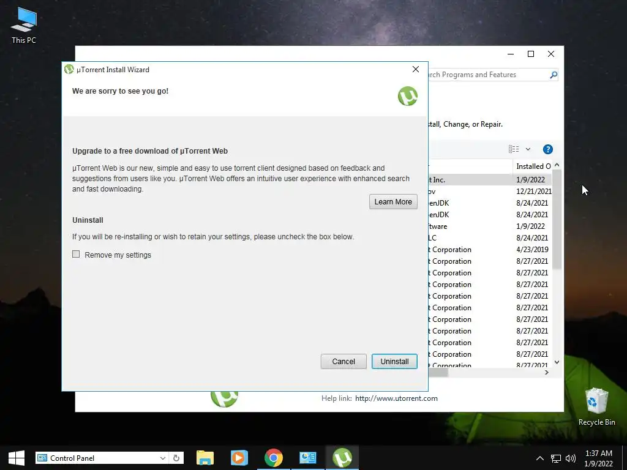Enable the Remove my settings checkbox
This screenshot has height=470, width=627.
click(76, 254)
